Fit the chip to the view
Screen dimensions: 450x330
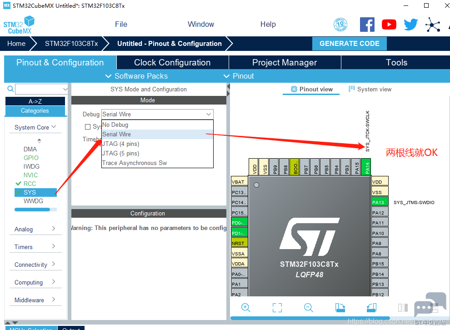[x=277, y=308]
